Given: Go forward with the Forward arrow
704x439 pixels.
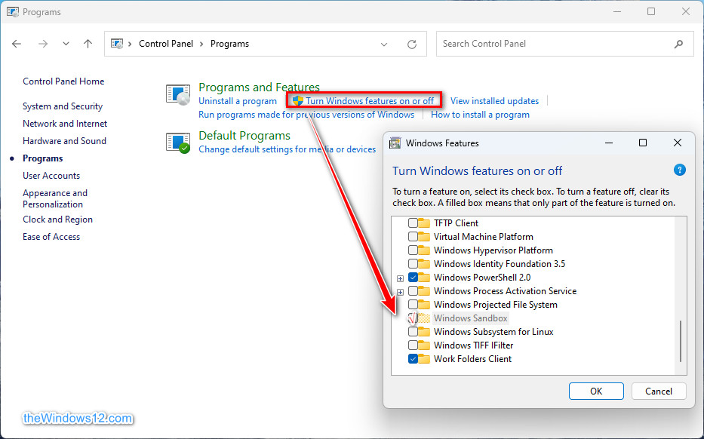Looking at the screenshot, I should 43,44.
